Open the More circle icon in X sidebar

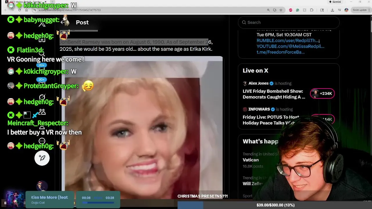pyautogui.click(x=42, y=141)
